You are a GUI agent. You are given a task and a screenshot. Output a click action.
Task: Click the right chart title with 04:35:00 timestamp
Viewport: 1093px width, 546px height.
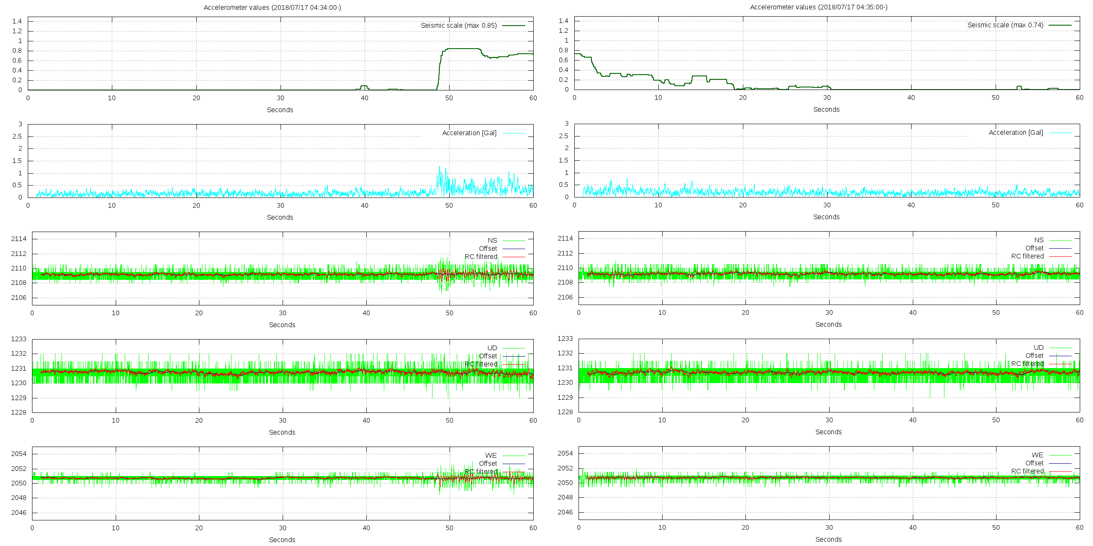click(x=818, y=7)
